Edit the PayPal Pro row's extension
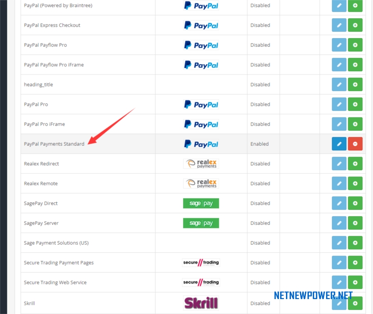 tap(339, 104)
